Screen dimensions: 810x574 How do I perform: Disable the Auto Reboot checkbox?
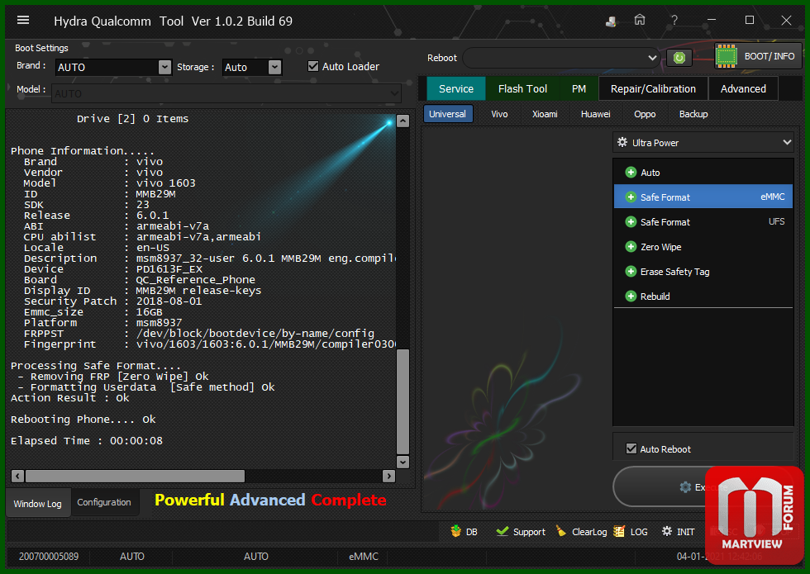[x=631, y=448]
